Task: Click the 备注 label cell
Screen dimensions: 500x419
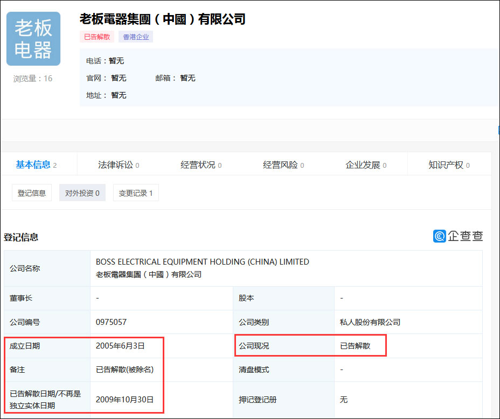Action: (x=47, y=370)
